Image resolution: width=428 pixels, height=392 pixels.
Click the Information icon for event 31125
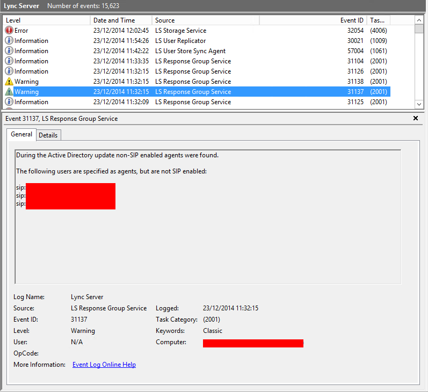pyautogui.click(x=9, y=102)
